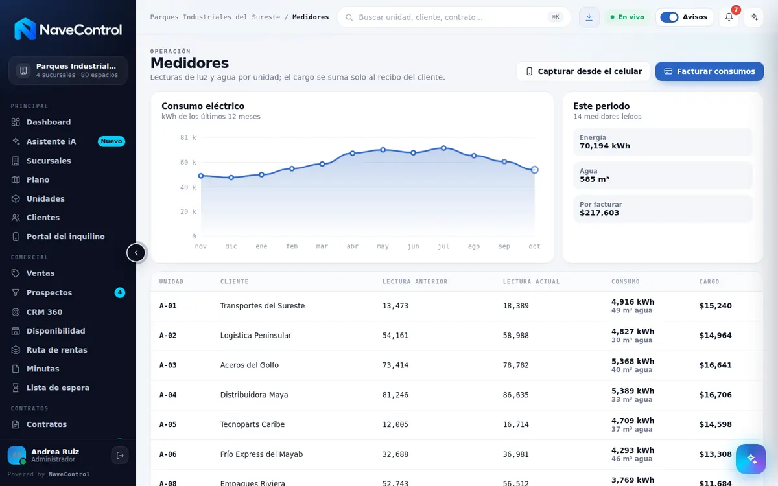This screenshot has width=778, height=486.
Task: Click the CLIENTE column header
Action: coord(234,282)
